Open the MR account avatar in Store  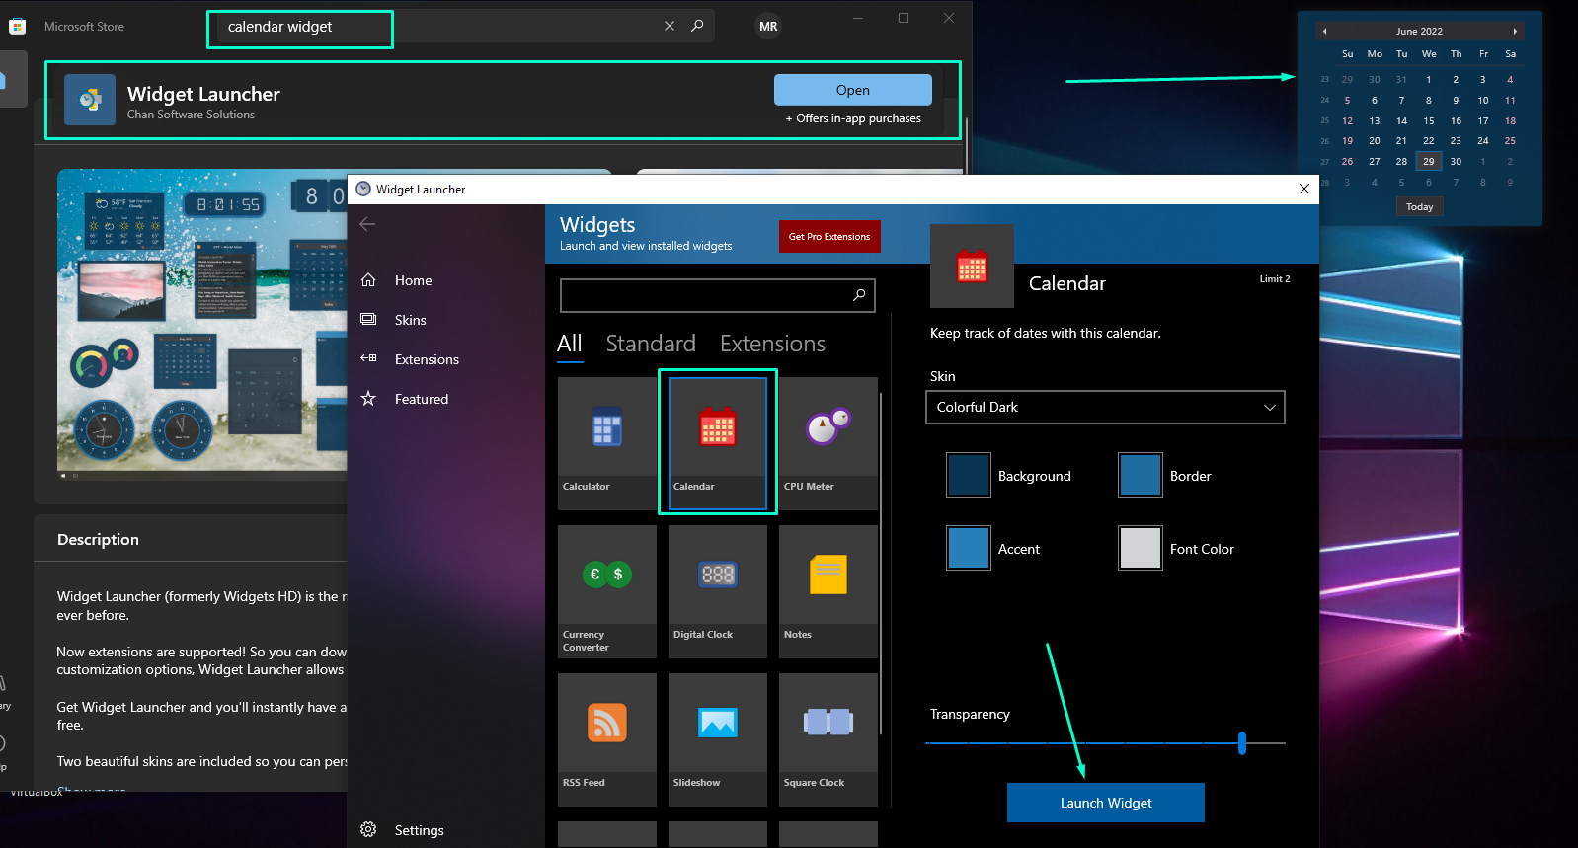768,27
